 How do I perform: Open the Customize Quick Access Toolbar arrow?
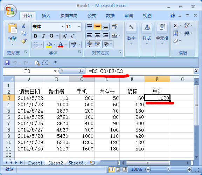56,62
